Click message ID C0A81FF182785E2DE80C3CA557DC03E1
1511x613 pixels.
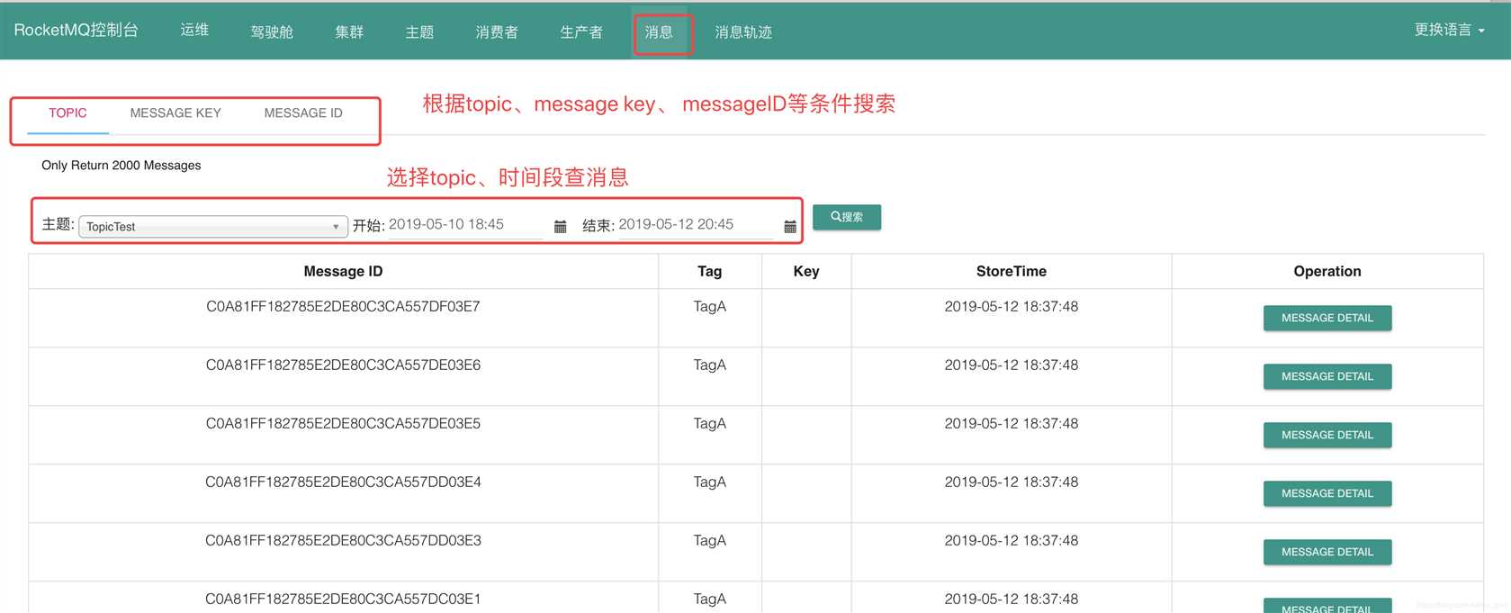click(343, 599)
